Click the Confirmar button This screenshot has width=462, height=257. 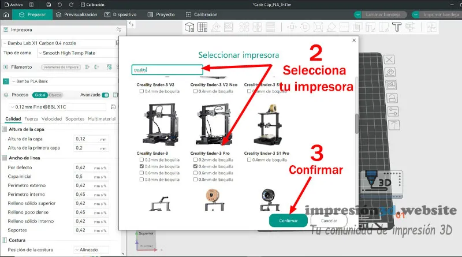click(288, 221)
